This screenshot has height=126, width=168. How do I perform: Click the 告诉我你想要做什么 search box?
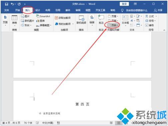click(x=137, y=10)
